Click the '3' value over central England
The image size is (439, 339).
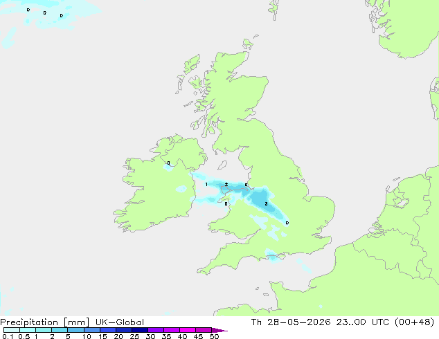point(266,204)
